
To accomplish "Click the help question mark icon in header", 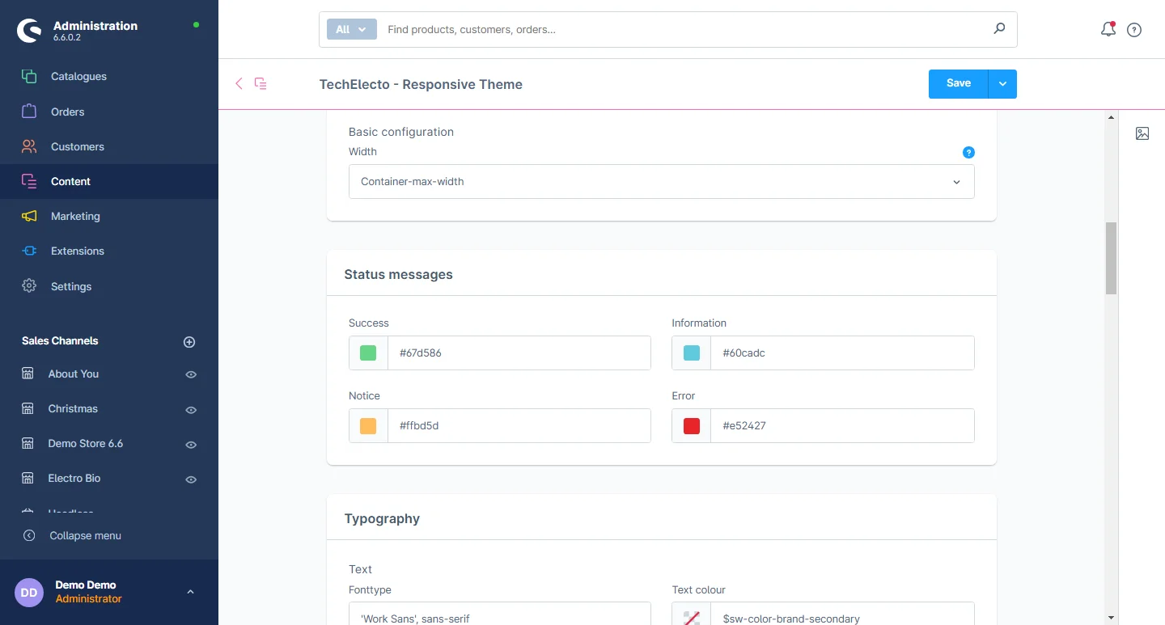I will [1134, 30].
